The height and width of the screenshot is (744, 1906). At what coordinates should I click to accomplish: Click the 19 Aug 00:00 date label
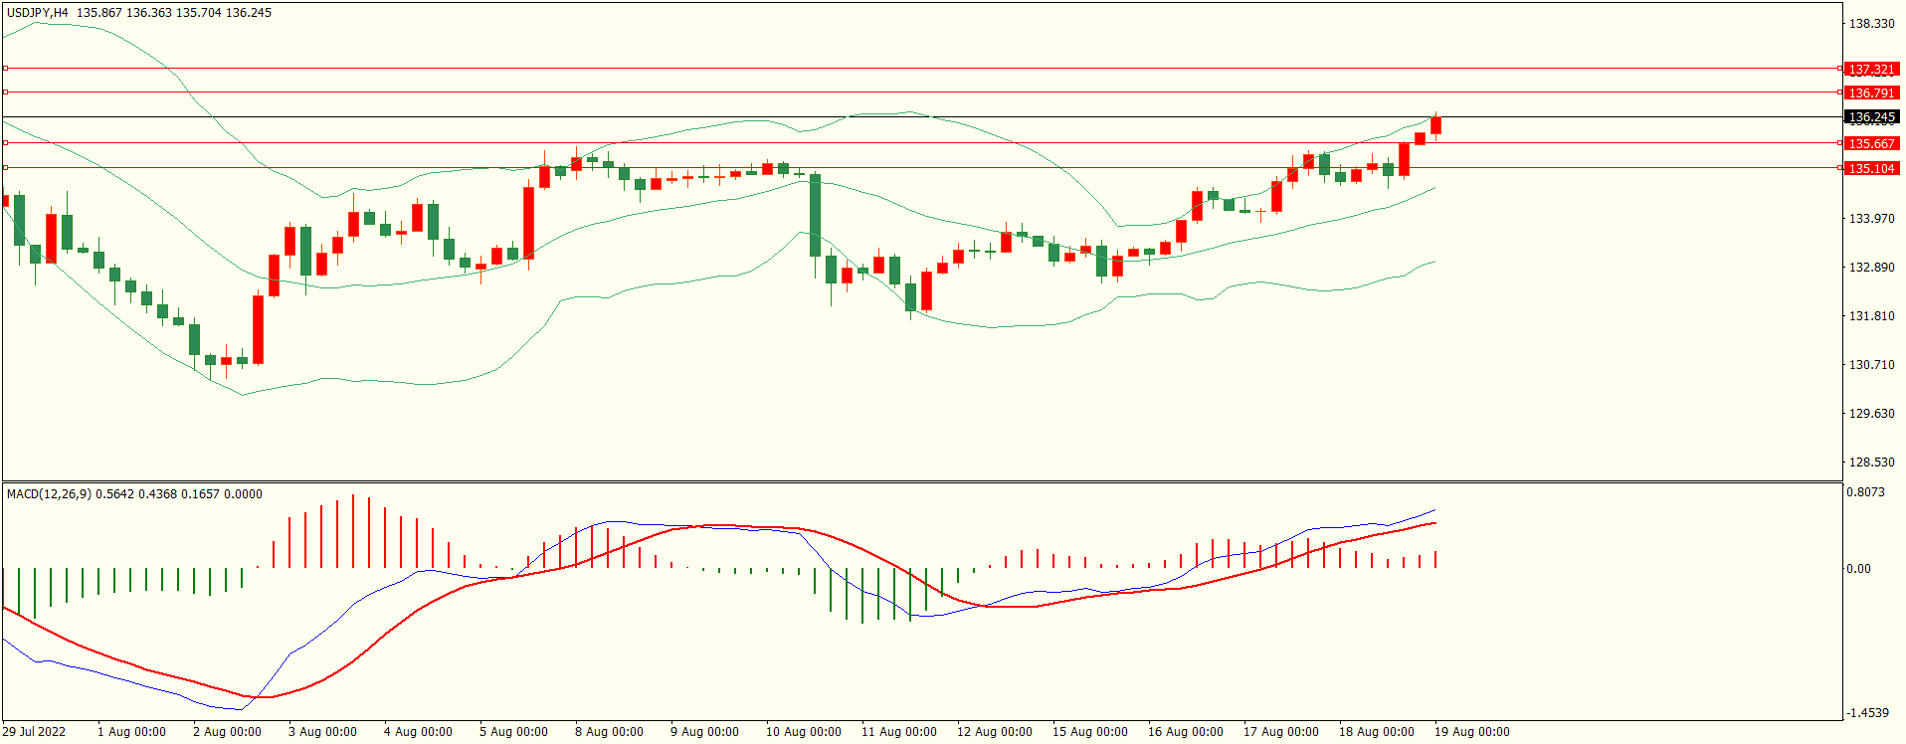click(1471, 732)
